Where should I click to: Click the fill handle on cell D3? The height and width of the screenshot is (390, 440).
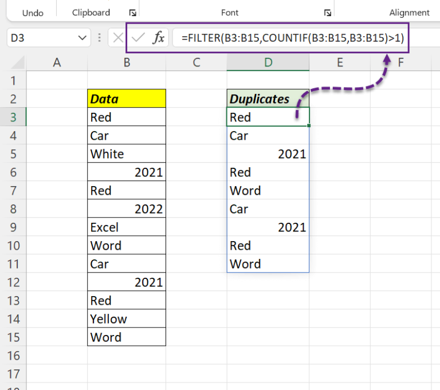pyautogui.click(x=309, y=125)
